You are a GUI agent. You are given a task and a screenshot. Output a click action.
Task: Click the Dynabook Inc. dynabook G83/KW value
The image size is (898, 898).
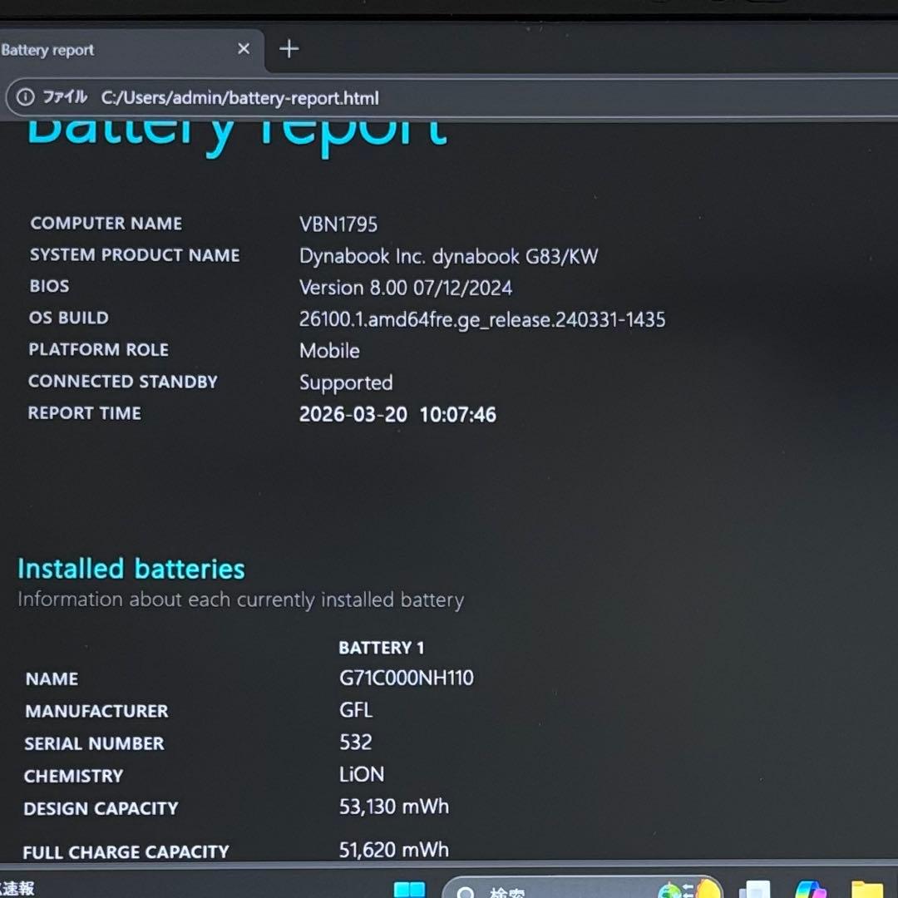(448, 256)
